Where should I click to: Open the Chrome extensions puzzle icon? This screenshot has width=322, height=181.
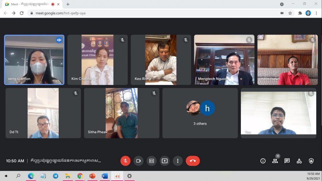(x=300, y=13)
